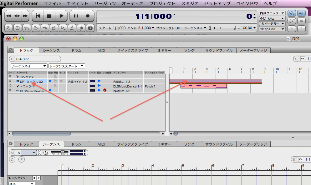This screenshot has height=185, width=311.
Task: Adjust the tempo slider in control panel
Action: coord(222,28)
